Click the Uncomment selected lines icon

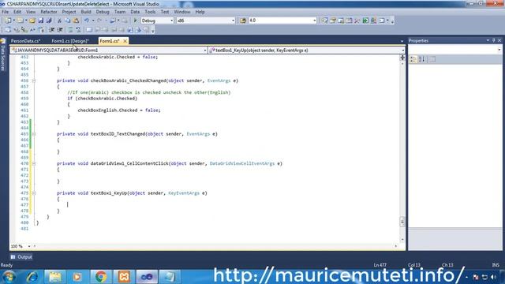click(x=78, y=30)
